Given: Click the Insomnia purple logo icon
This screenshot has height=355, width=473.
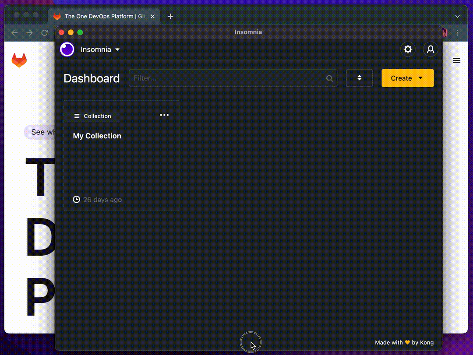Looking at the screenshot, I should point(67,49).
